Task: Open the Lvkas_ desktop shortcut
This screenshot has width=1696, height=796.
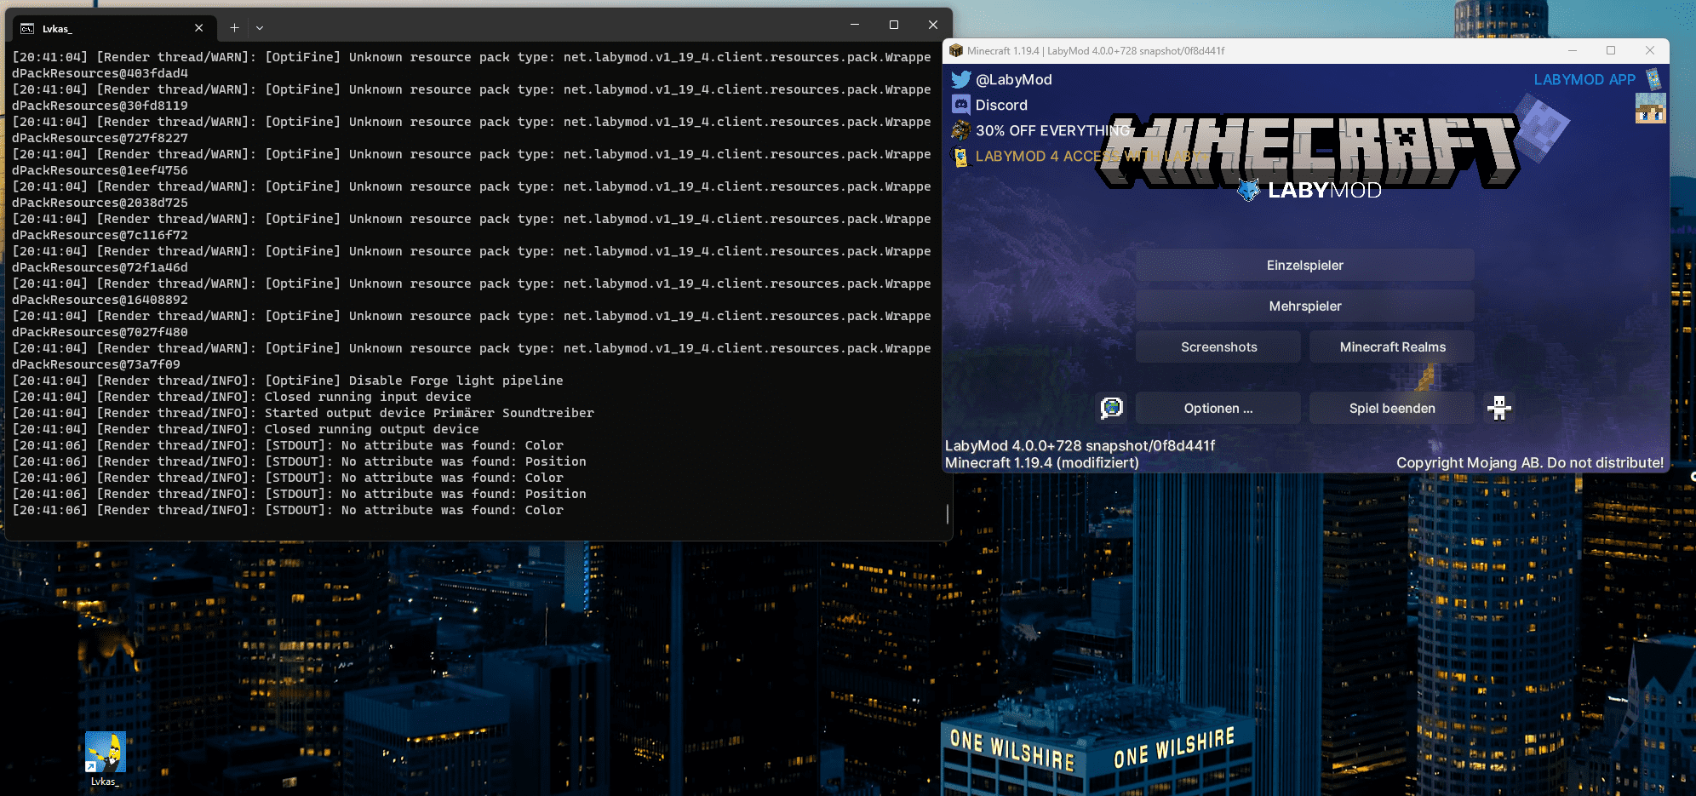Action: point(104,753)
